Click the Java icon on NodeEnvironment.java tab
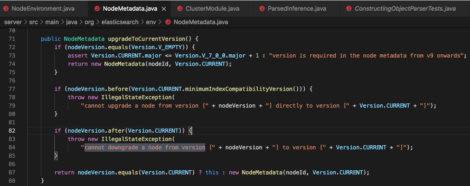 6,9
